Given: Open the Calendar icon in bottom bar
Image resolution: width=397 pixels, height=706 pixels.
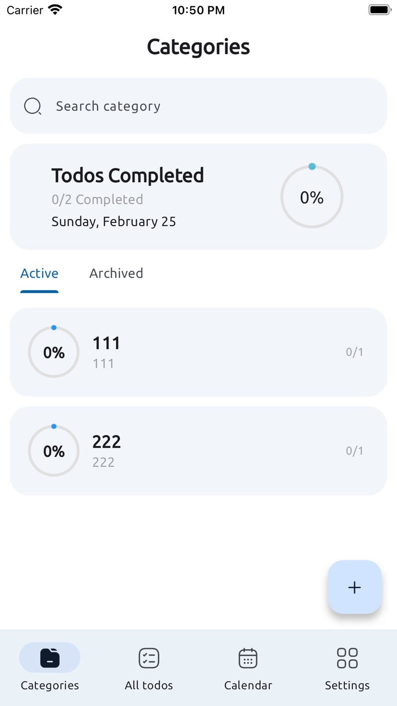Looking at the screenshot, I should pyautogui.click(x=248, y=658).
